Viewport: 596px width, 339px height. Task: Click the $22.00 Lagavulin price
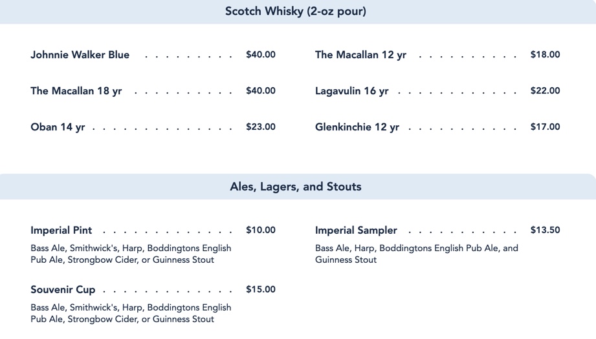point(545,91)
